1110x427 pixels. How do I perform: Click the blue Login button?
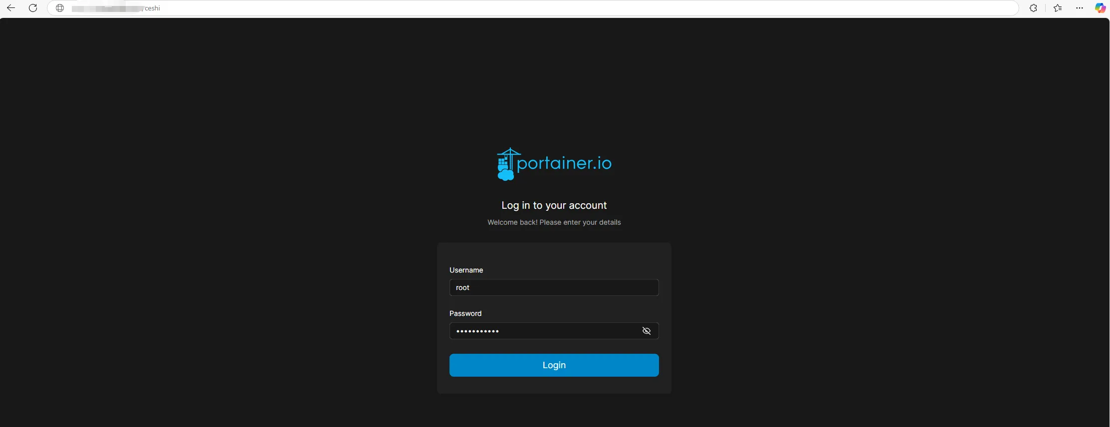pyautogui.click(x=554, y=365)
